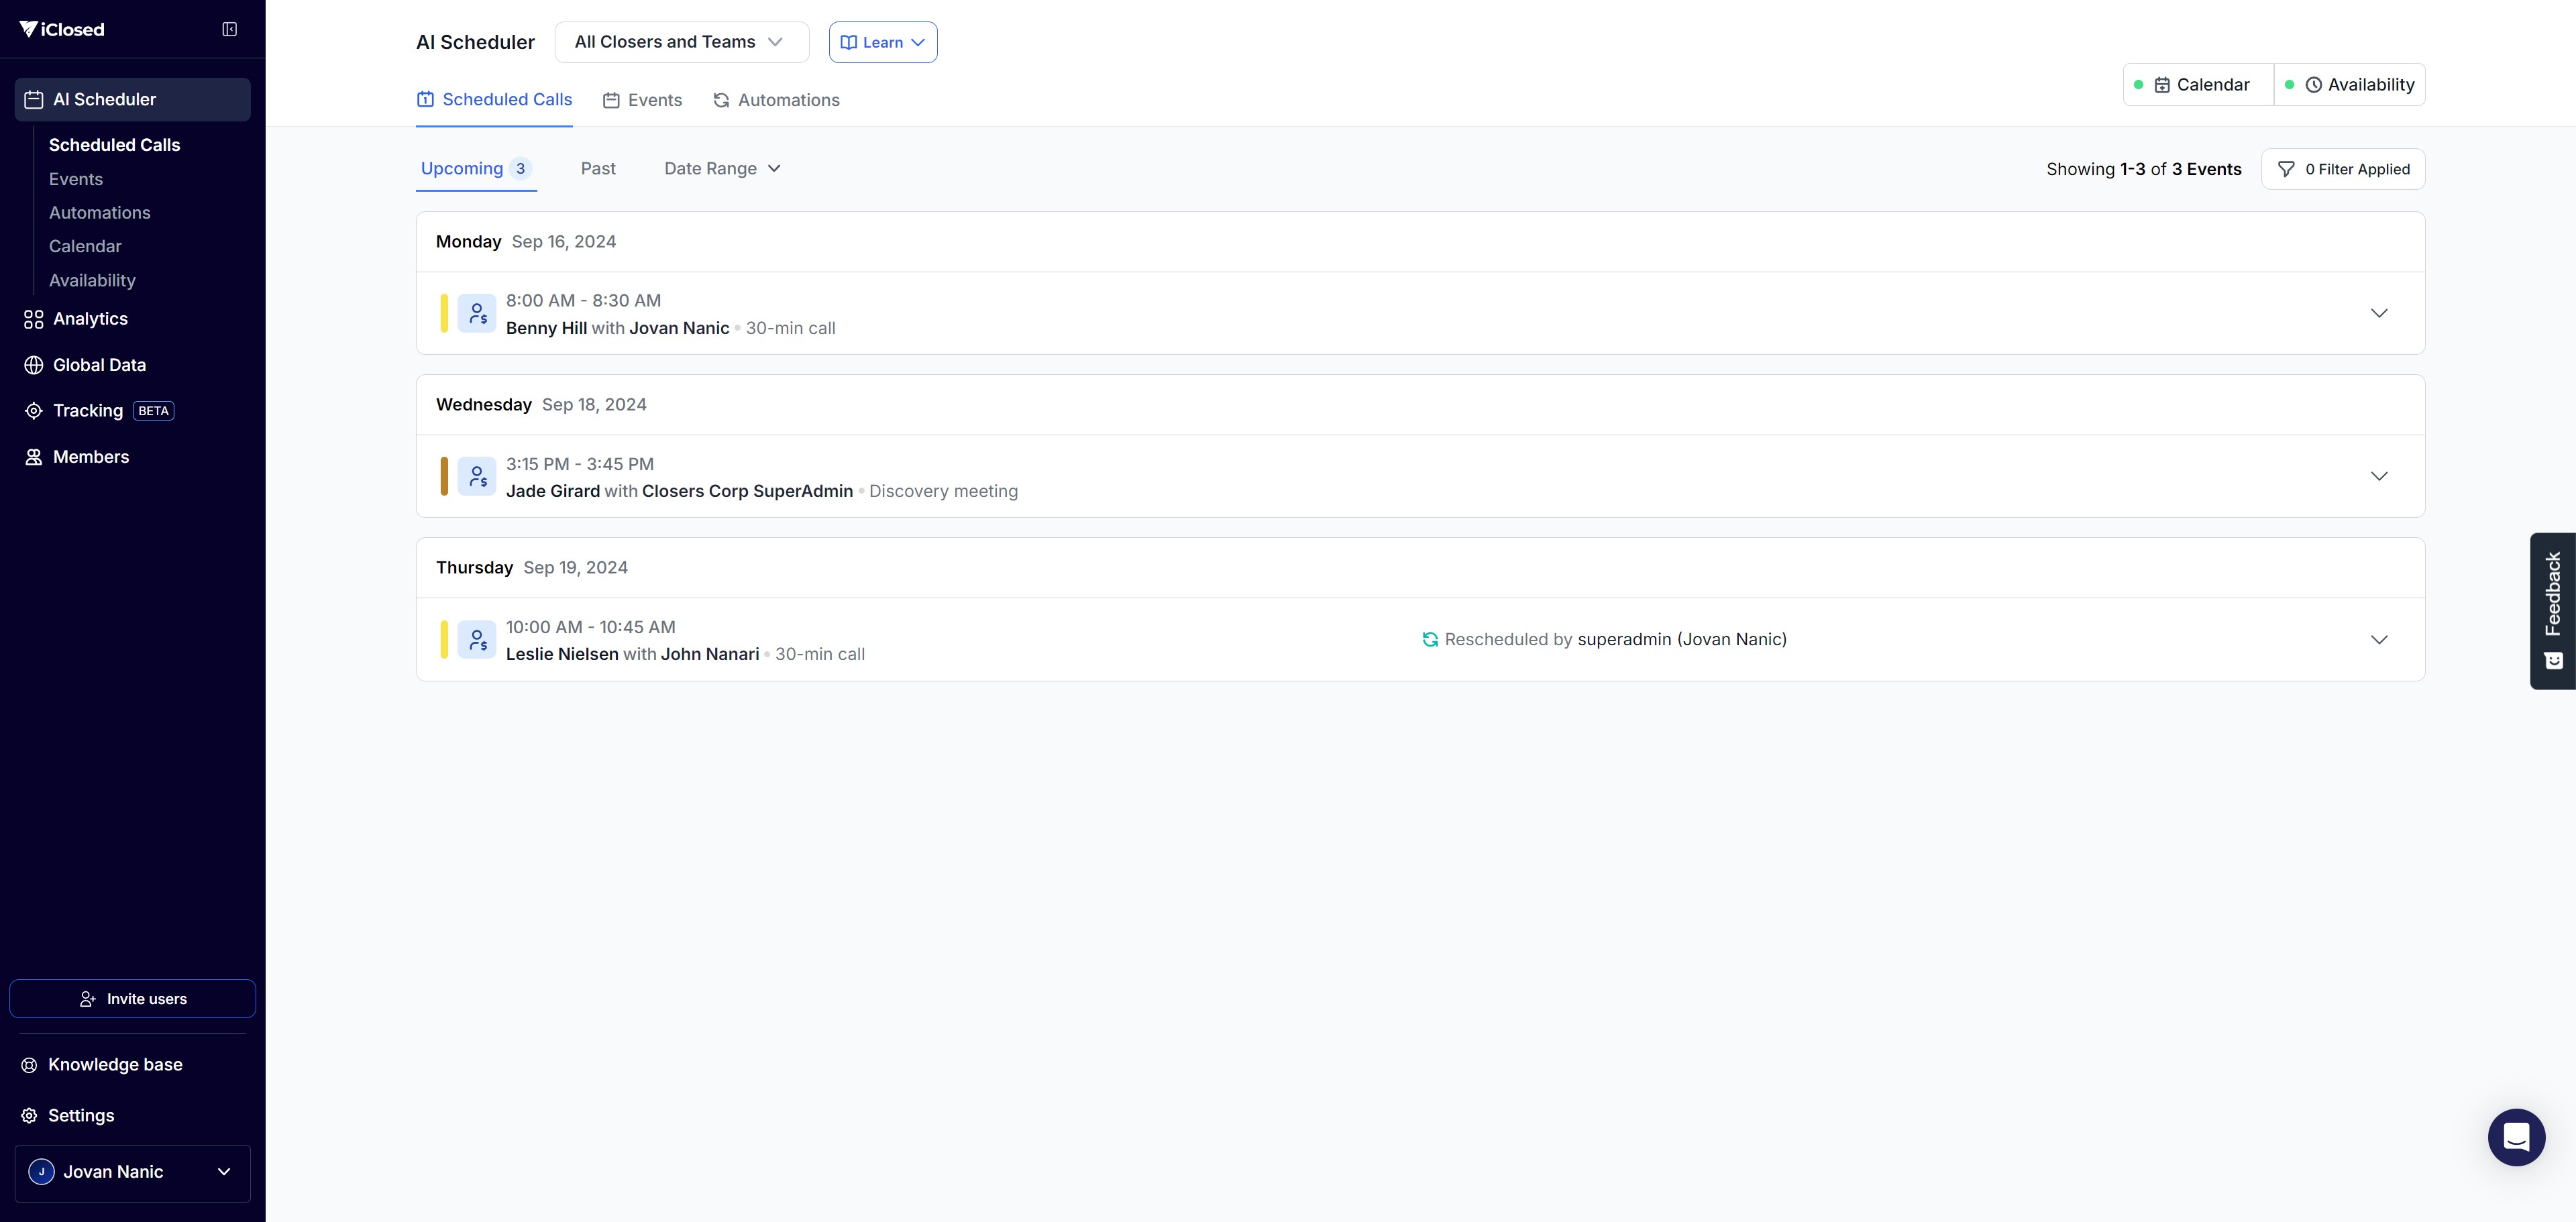
Task: Switch to the Past tab
Action: pos(598,169)
